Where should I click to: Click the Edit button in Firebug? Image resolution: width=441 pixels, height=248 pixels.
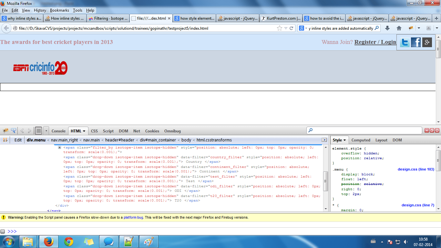coord(17,140)
